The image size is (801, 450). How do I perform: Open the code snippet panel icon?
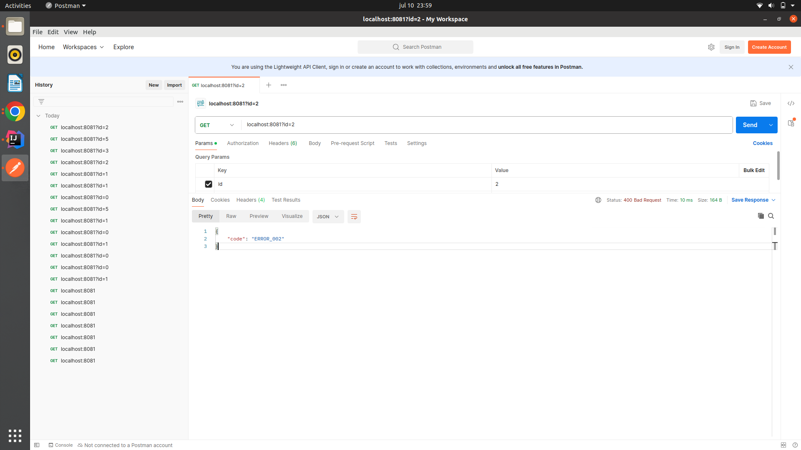(x=791, y=103)
